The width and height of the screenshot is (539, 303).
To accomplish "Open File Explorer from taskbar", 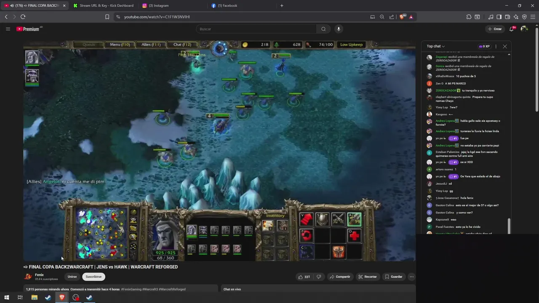I will (x=34, y=298).
